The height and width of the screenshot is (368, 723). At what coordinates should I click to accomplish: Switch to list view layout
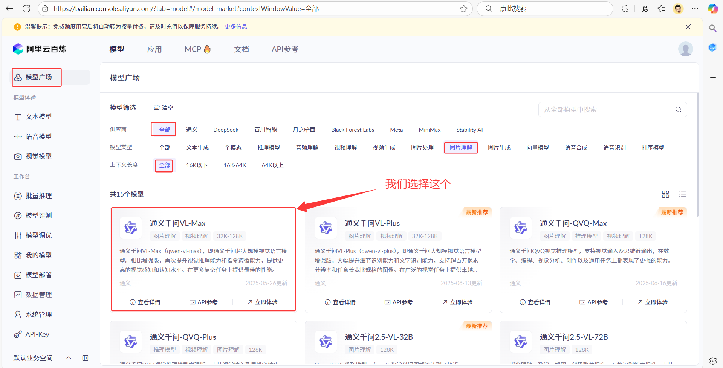coord(682,194)
